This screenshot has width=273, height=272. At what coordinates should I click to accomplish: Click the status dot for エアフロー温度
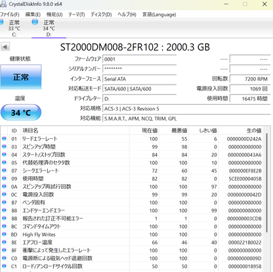[x=4, y=243]
